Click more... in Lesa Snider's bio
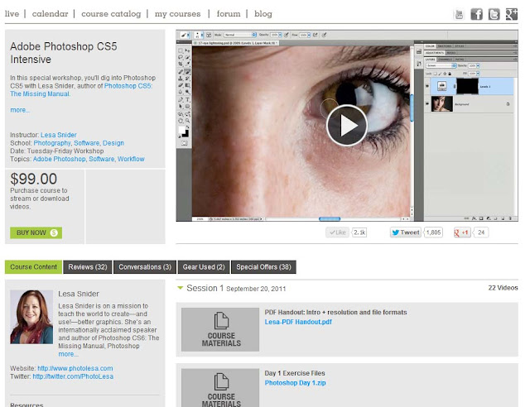The image size is (530, 407). click(68, 354)
